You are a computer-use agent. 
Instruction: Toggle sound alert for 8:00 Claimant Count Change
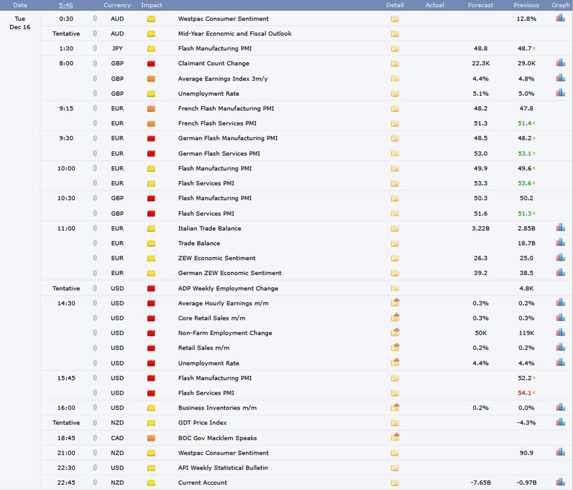click(x=94, y=63)
